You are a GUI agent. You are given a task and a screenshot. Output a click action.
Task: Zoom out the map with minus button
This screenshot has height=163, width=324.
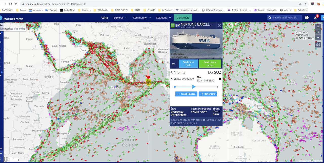tap(318, 38)
